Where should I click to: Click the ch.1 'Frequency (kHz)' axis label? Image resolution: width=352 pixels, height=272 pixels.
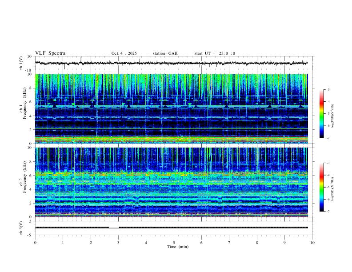[25, 104]
